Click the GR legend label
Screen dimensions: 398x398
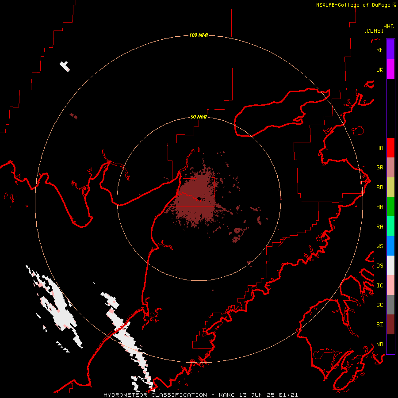[x=379, y=168]
